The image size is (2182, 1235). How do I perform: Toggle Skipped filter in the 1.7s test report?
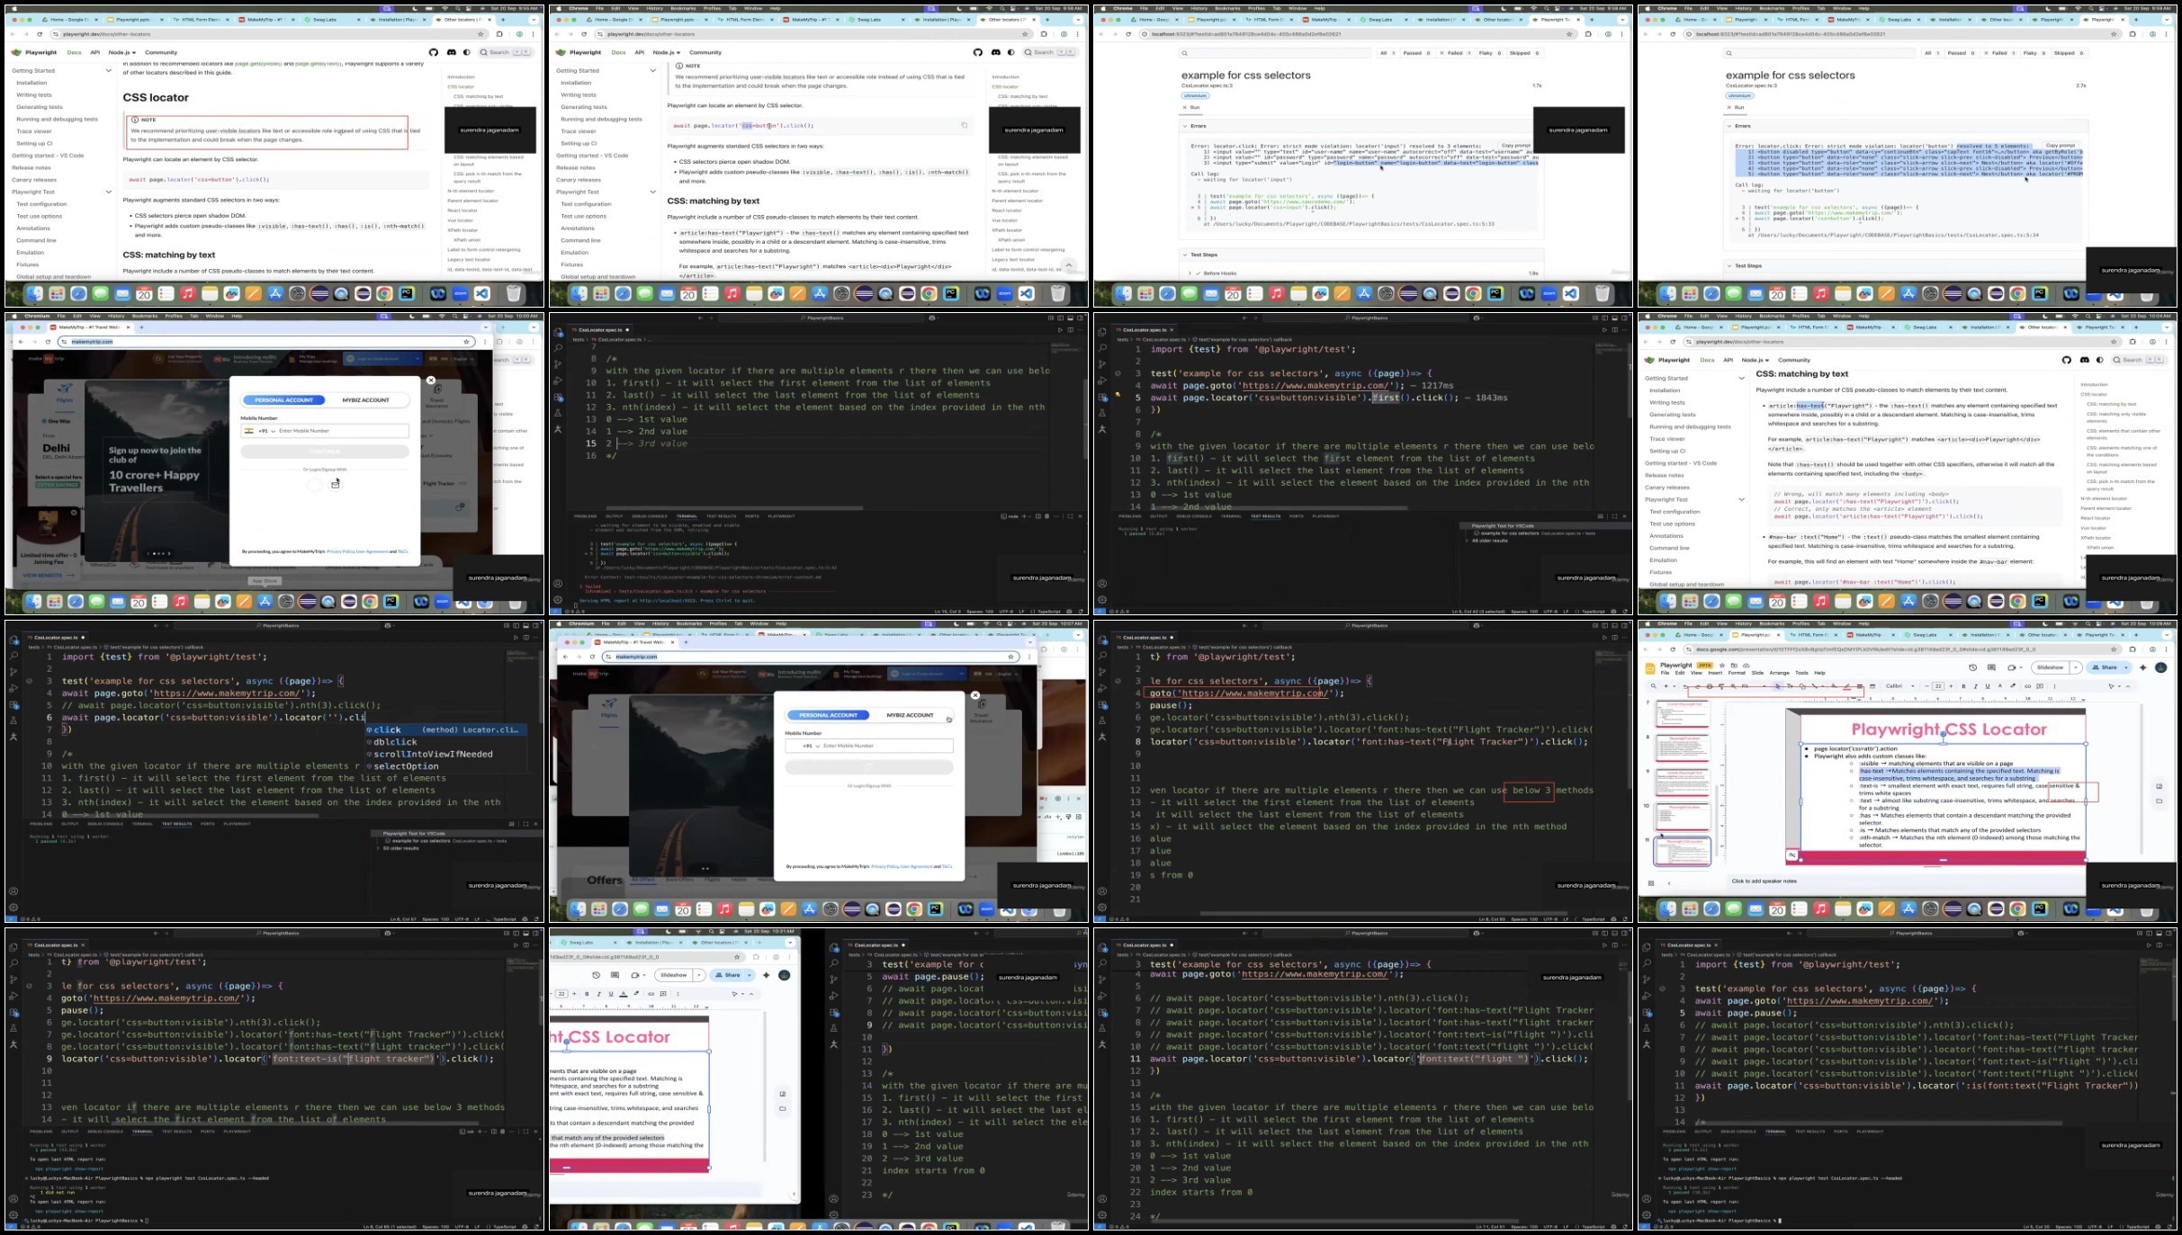[x=1523, y=53]
